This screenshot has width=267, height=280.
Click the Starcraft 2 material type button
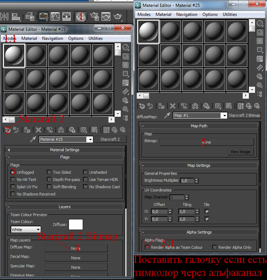click(x=110, y=139)
